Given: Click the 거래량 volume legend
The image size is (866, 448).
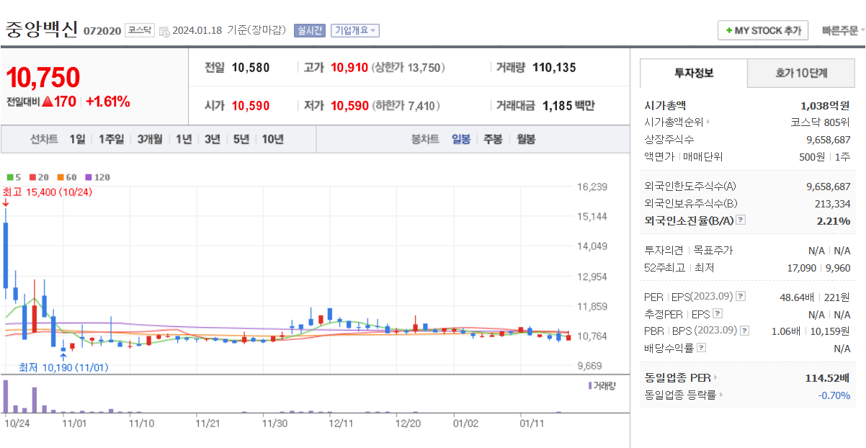Looking at the screenshot, I should 602,386.
